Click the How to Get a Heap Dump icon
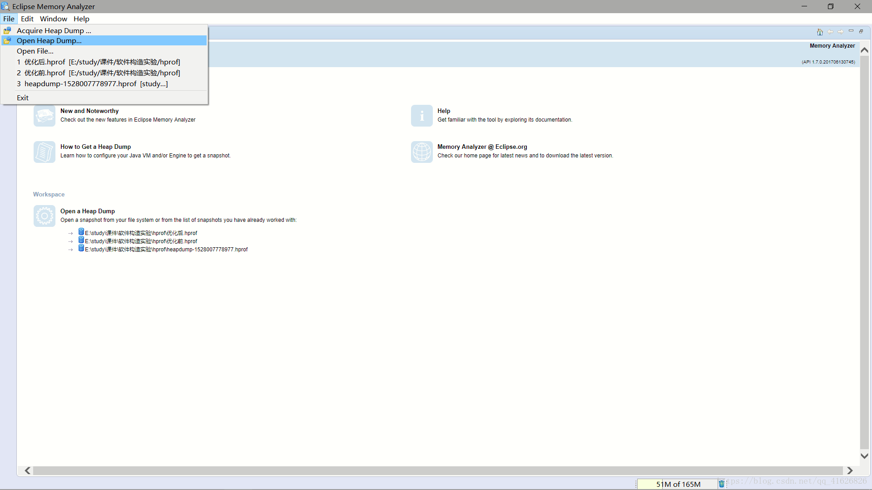The width and height of the screenshot is (872, 490). [x=45, y=152]
